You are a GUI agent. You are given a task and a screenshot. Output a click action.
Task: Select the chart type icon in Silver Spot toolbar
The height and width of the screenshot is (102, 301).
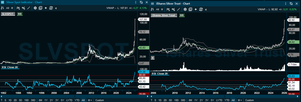[3, 8]
